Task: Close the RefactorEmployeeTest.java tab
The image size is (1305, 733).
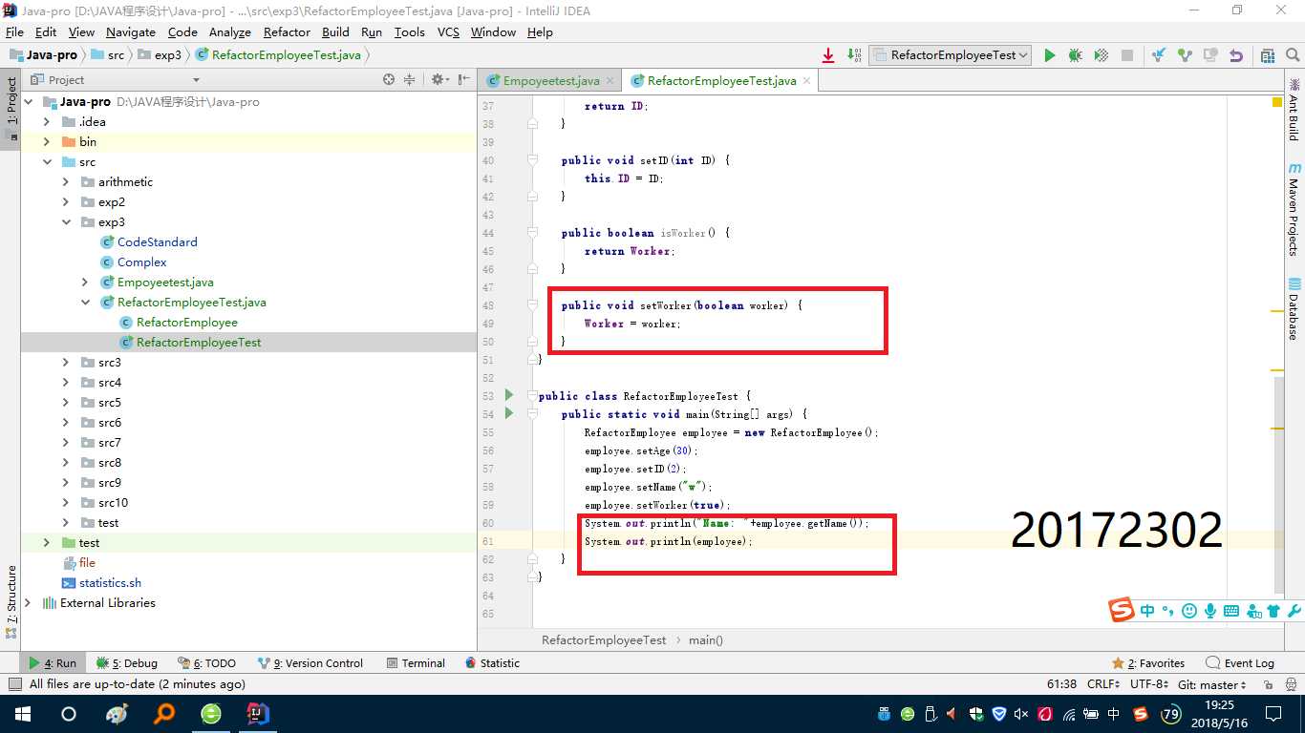Action: pyautogui.click(x=806, y=81)
